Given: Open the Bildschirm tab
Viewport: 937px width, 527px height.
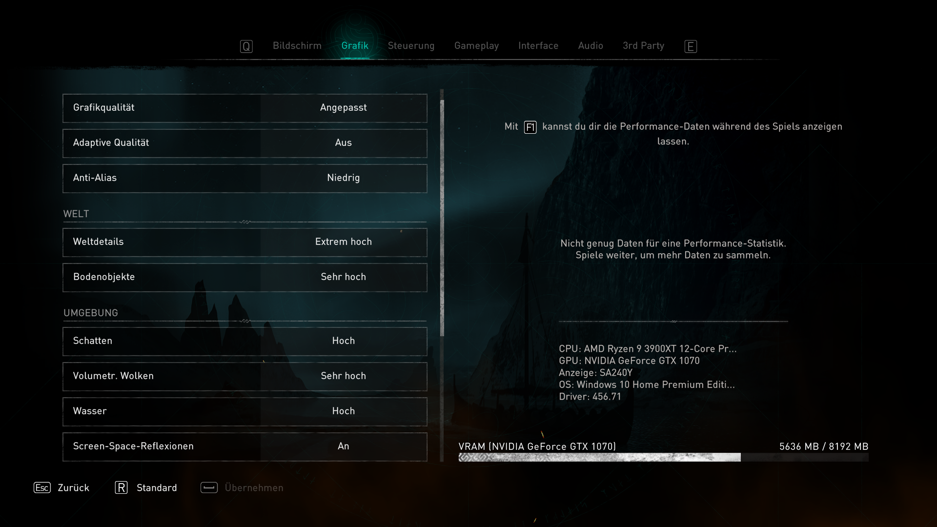Looking at the screenshot, I should [x=297, y=46].
